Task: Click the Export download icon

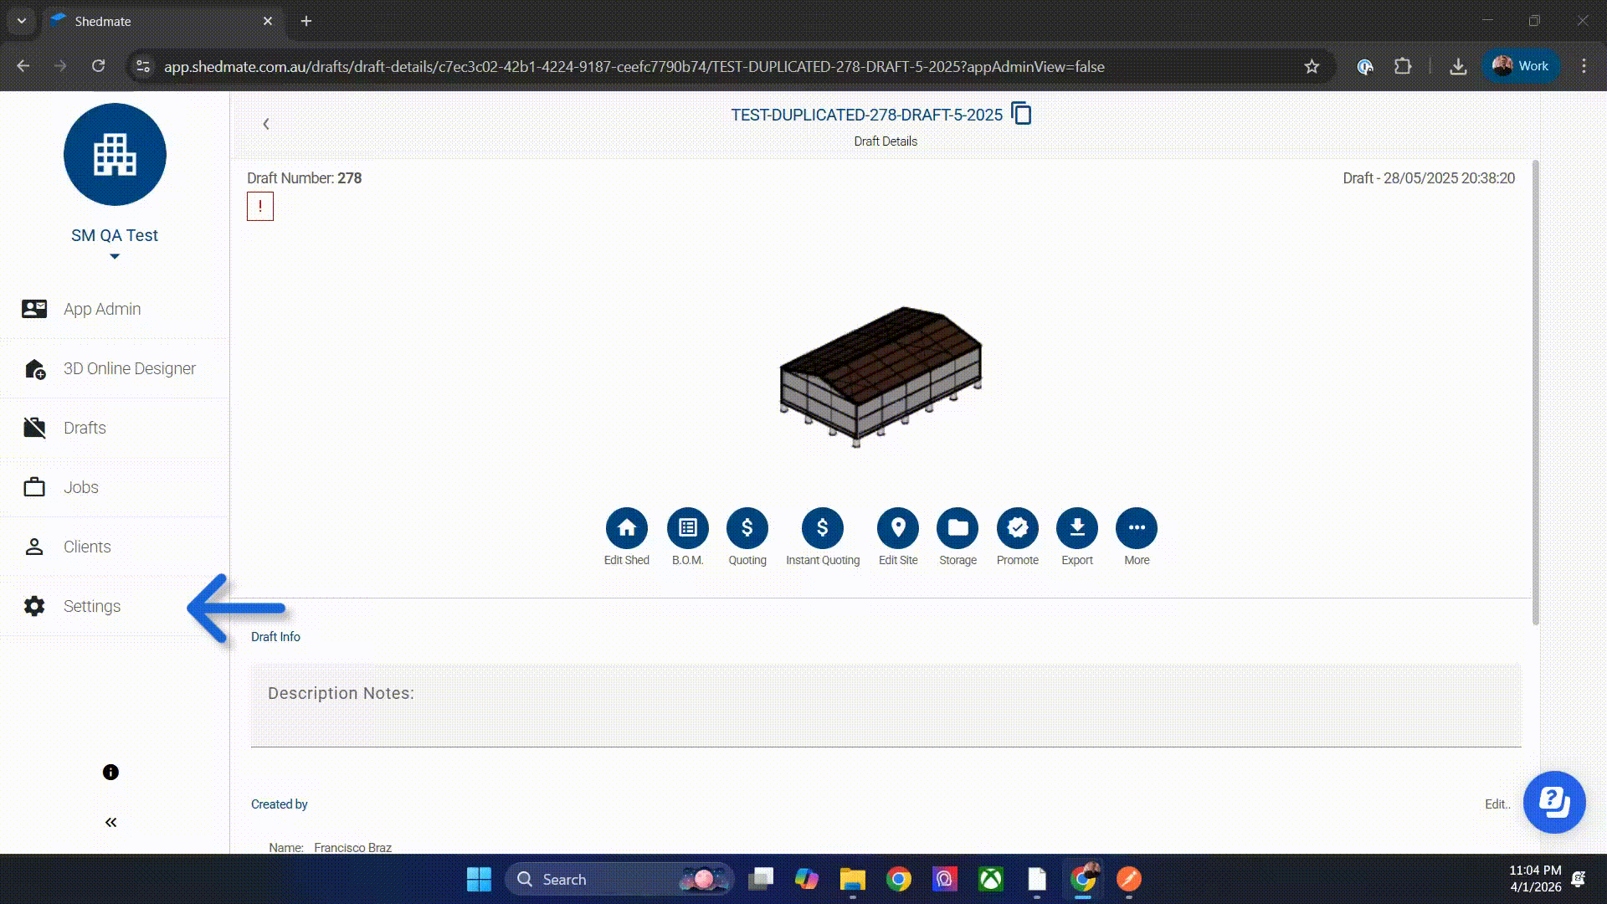Action: point(1076,528)
